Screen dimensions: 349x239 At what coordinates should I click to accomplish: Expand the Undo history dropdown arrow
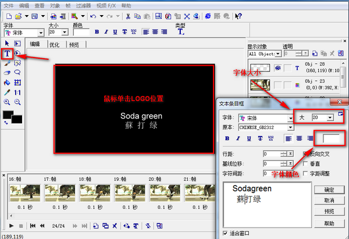click(101, 16)
